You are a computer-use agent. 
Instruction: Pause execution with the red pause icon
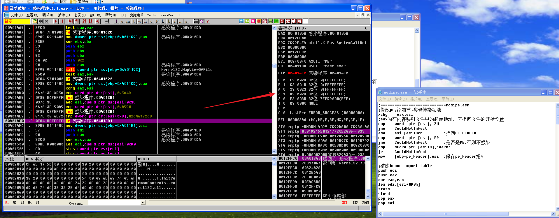coord(62,21)
